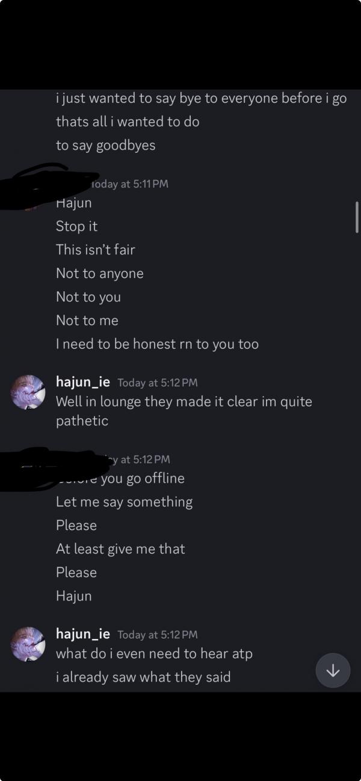
Task: Tap the message 'Not to me'
Action: tap(87, 320)
